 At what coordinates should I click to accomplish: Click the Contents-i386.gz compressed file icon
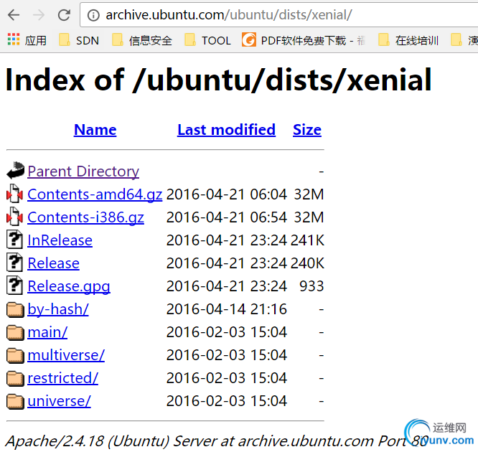pyautogui.click(x=14, y=217)
